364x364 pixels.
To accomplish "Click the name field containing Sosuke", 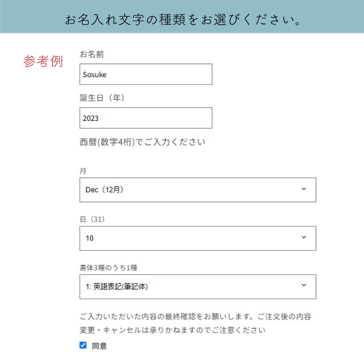I will [146, 74].
